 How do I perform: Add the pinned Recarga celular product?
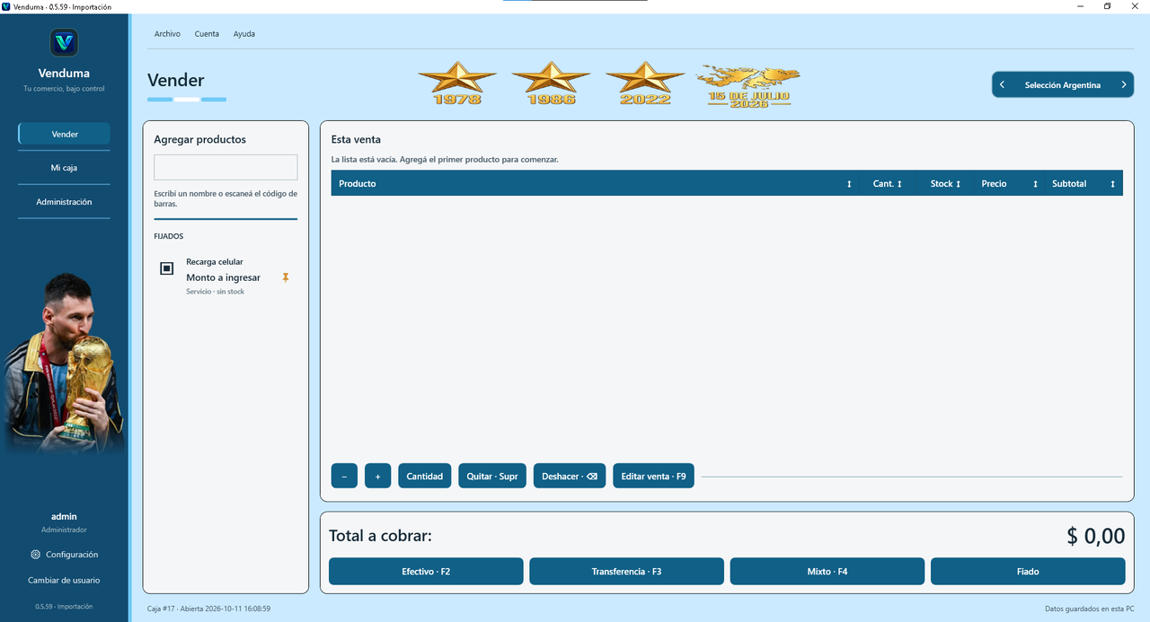tap(226, 276)
